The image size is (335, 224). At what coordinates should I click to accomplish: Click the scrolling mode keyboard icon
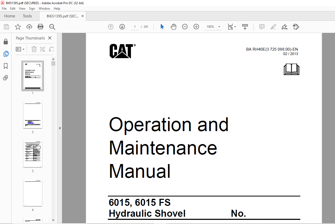coord(245,27)
